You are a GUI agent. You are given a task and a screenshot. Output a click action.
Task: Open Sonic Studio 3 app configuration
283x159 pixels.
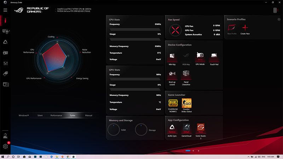pyautogui.click(x=201, y=128)
